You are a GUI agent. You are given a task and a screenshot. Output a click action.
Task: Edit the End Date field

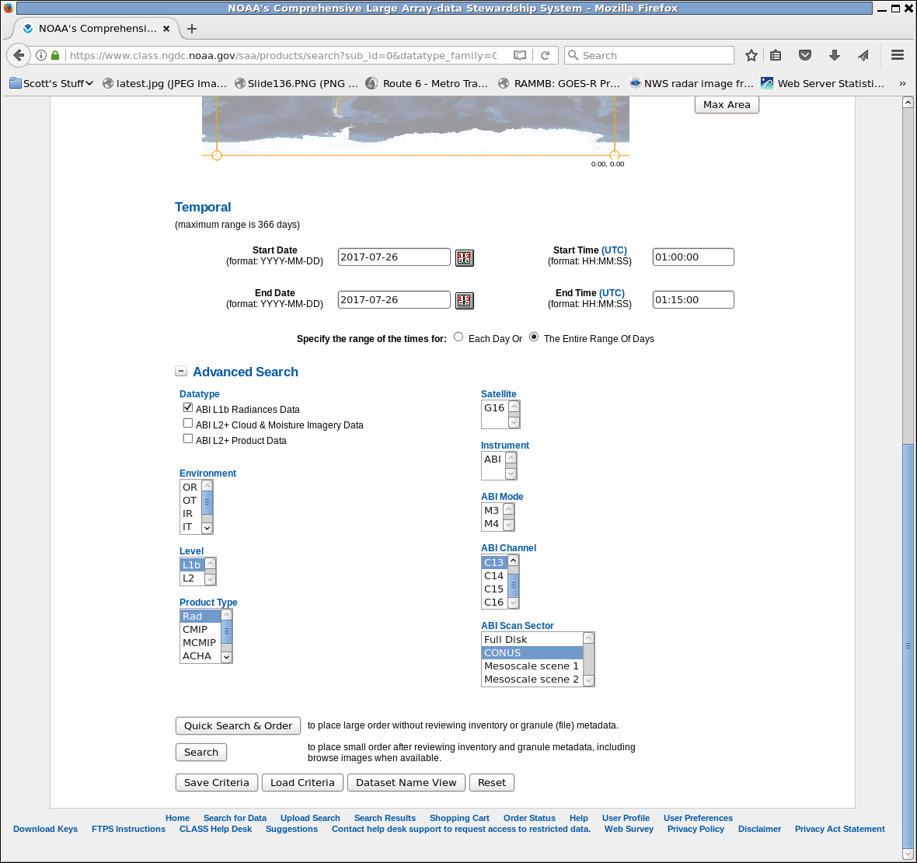point(394,299)
